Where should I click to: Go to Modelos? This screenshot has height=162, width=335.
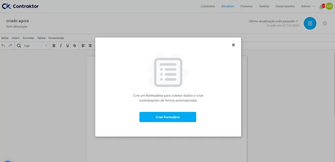pos(228,6)
